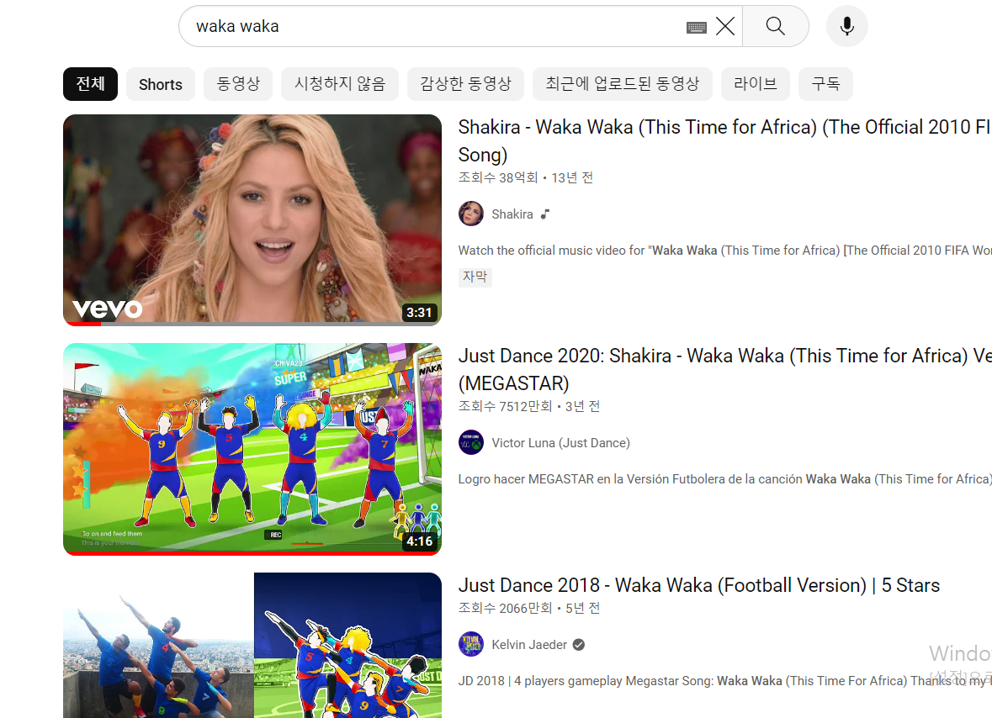Screen dimensions: 992x718
Task: Switch to the 전체 tab
Action: (x=90, y=84)
